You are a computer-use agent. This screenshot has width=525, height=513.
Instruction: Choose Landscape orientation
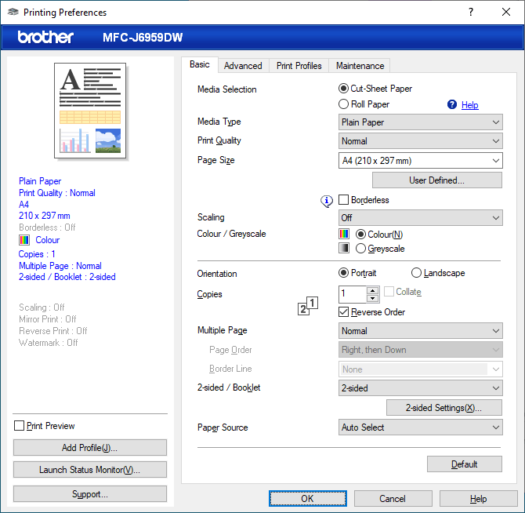pyautogui.click(x=417, y=273)
